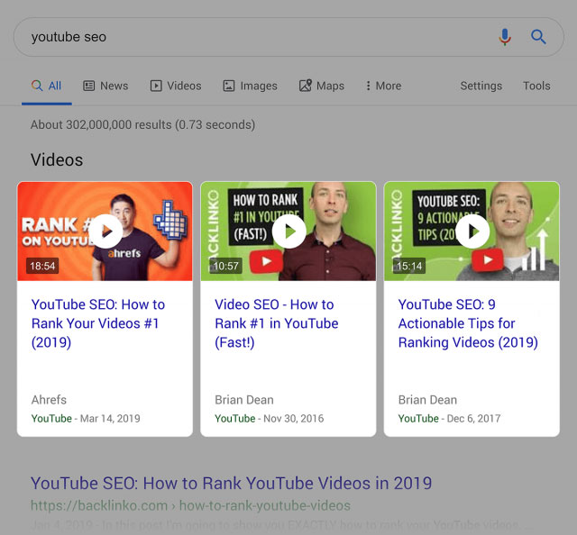The height and width of the screenshot is (535, 577).
Task: Click the voice search microphone icon
Action: pyautogui.click(x=505, y=37)
